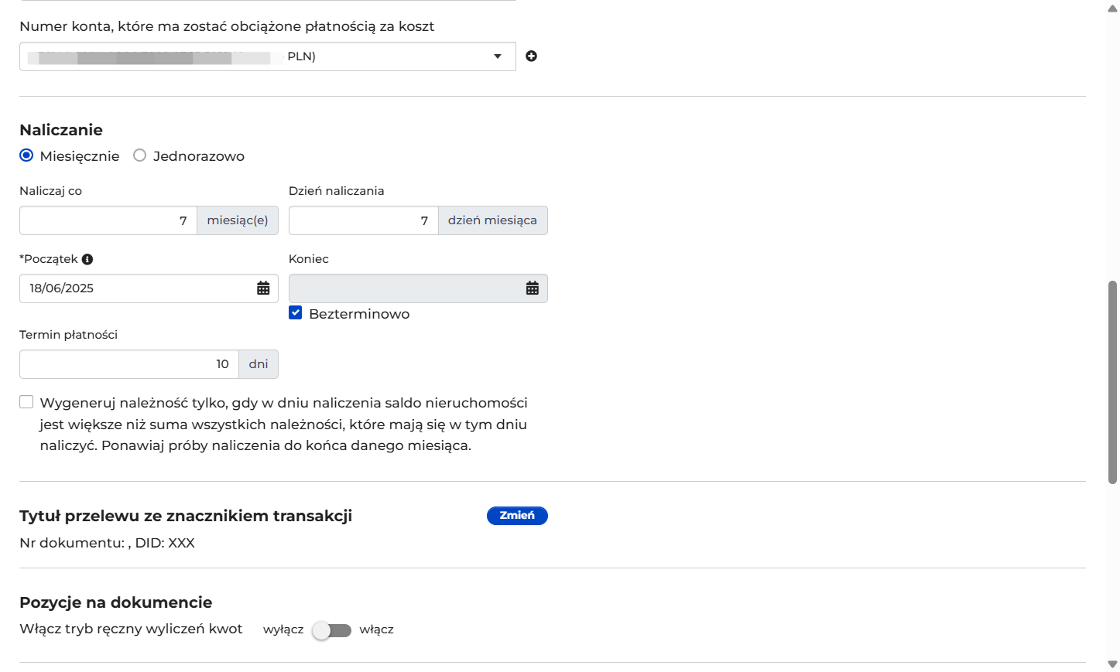
Task: Focus the Naliczaj co input field
Action: click(108, 220)
